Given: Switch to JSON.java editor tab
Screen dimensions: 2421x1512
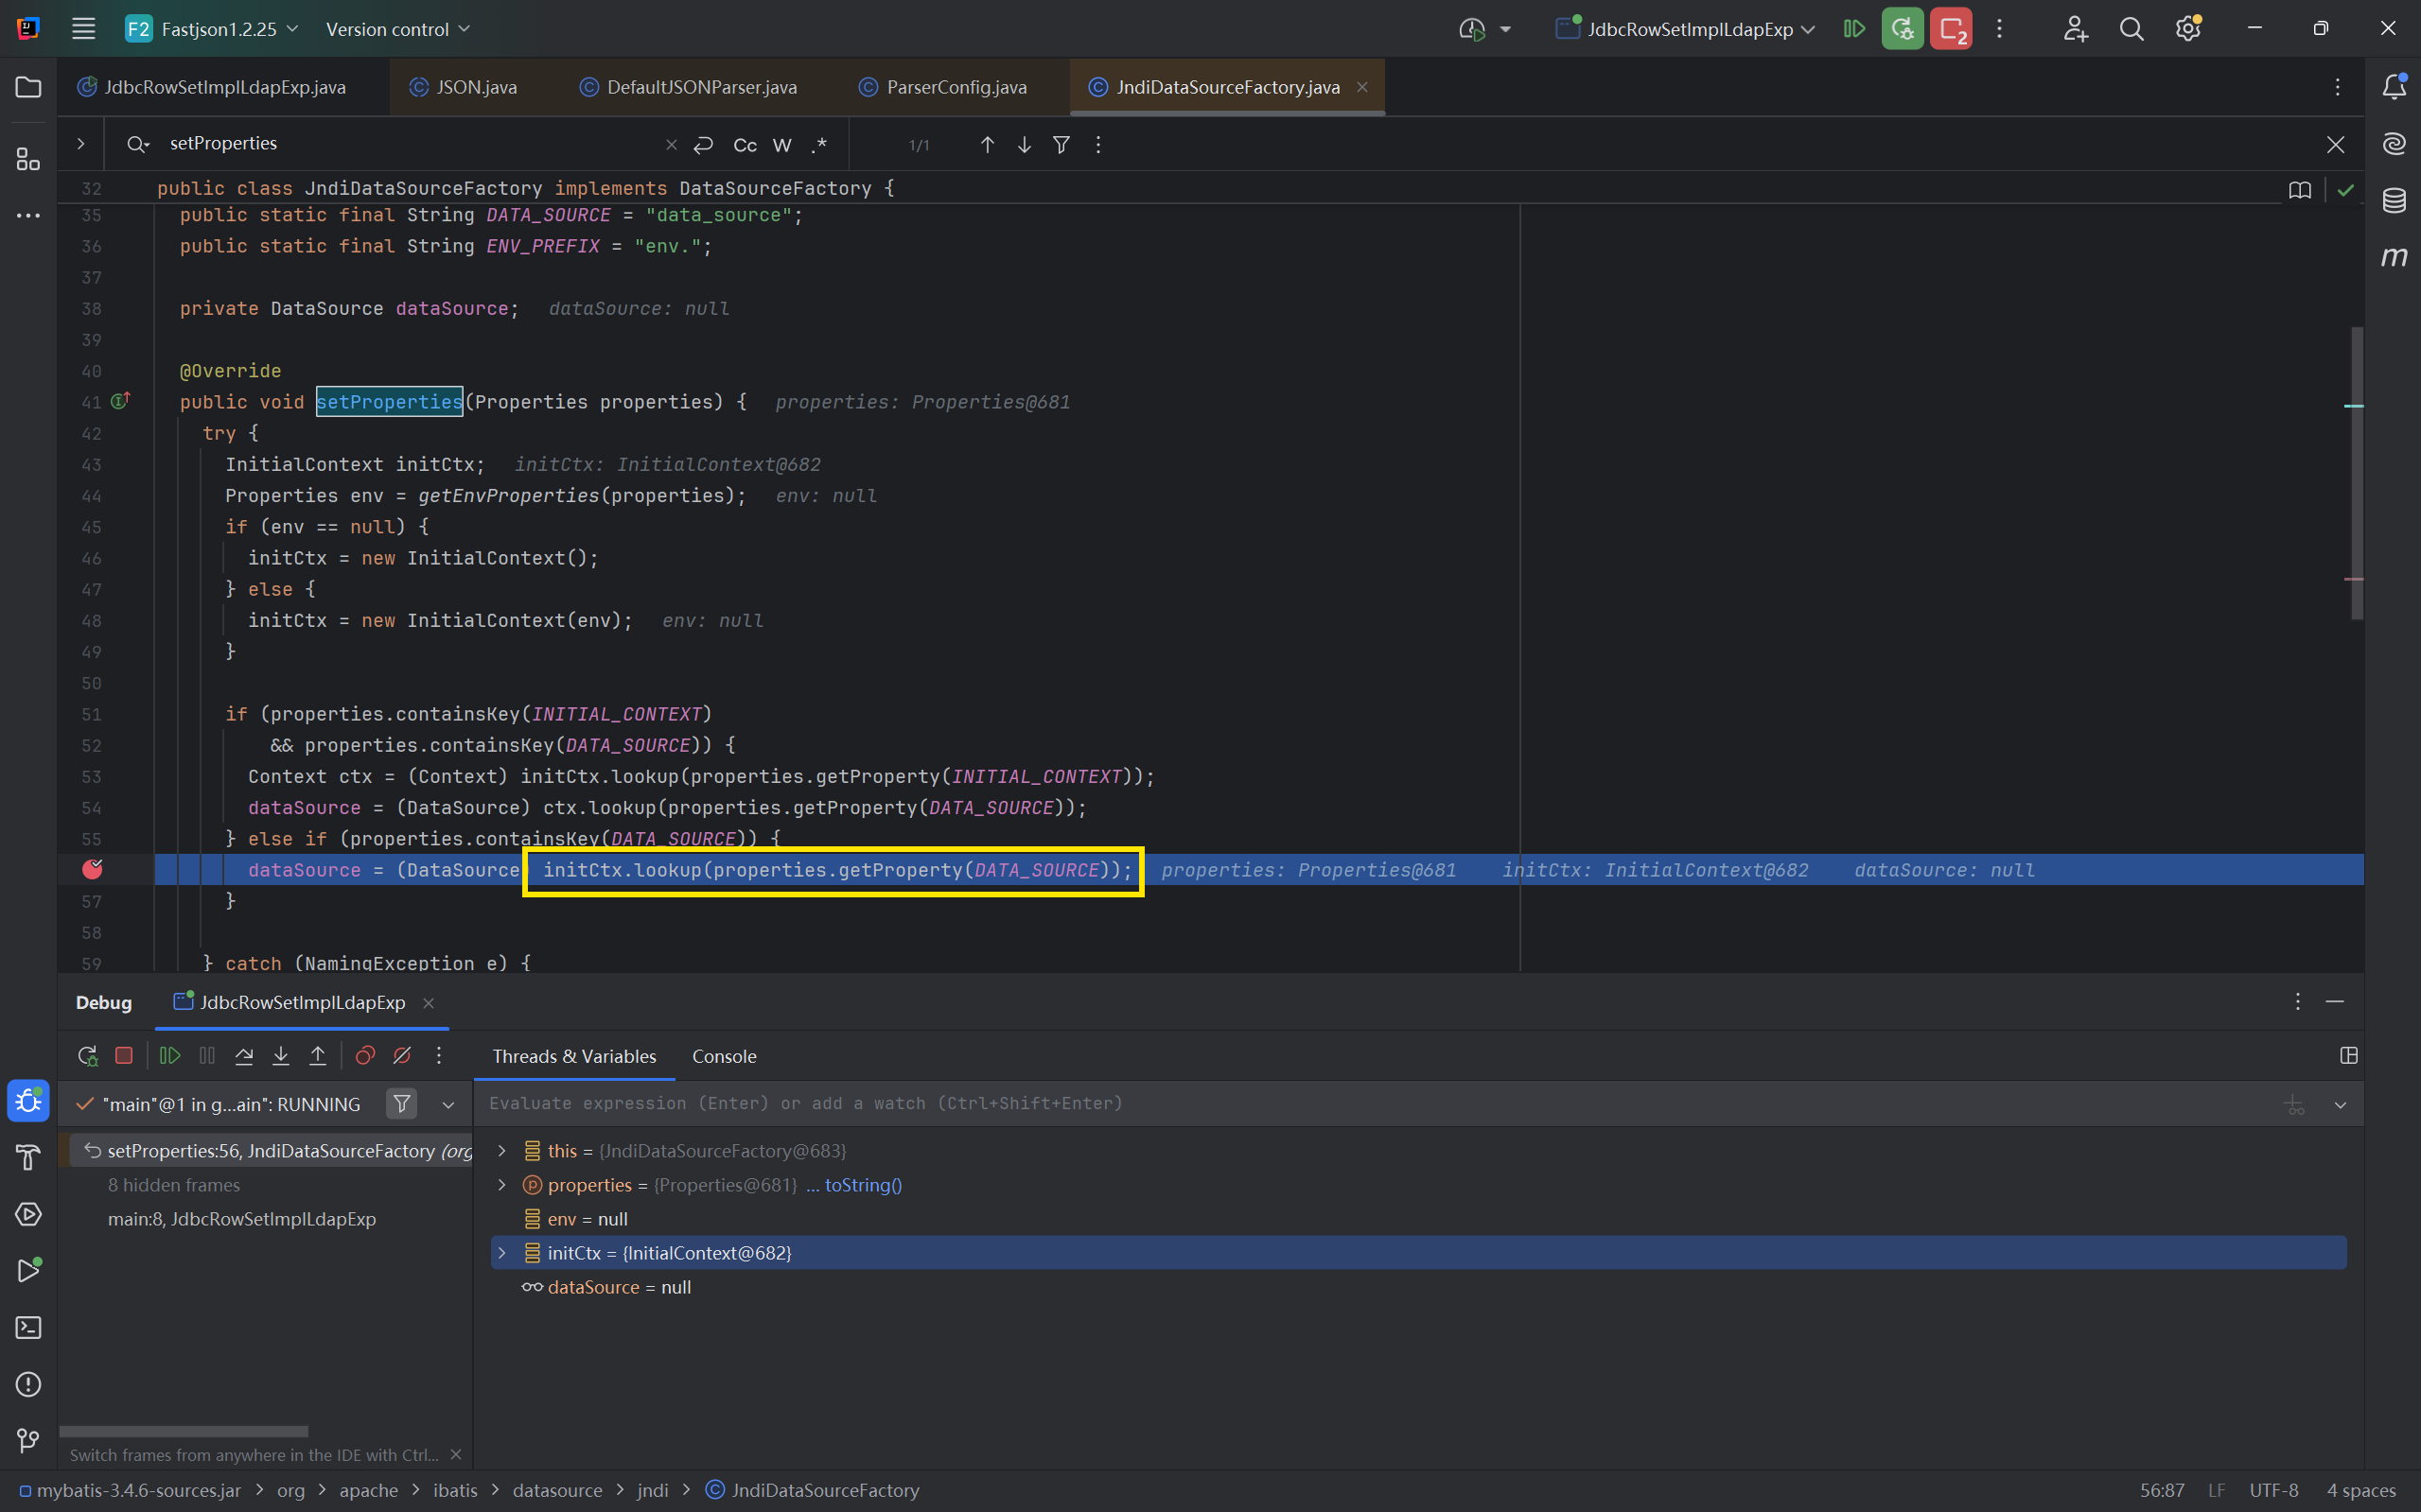Looking at the screenshot, I should point(465,87).
